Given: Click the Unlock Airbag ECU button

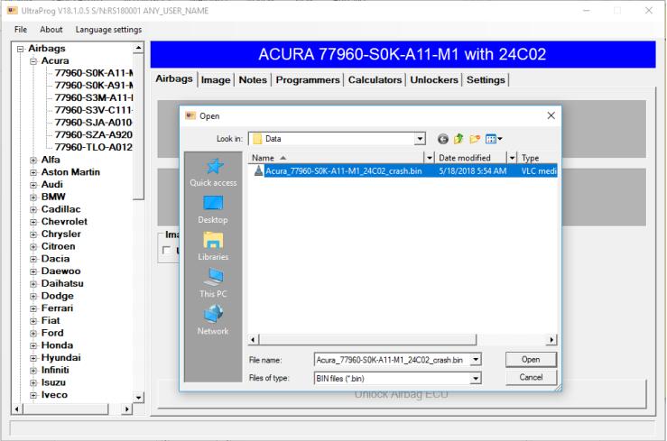Looking at the screenshot, I should pyautogui.click(x=401, y=394).
